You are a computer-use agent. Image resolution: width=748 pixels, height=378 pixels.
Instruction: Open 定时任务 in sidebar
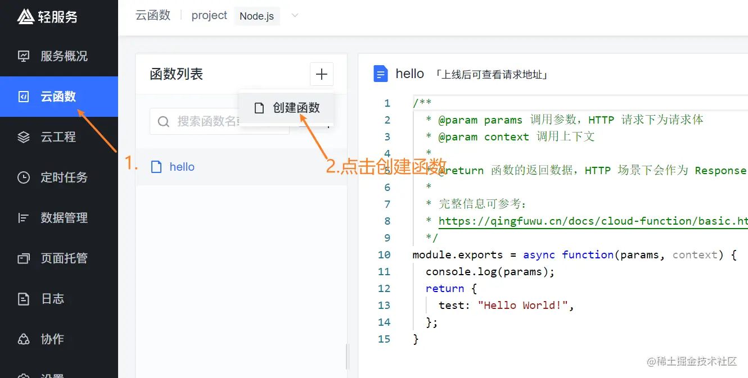pos(59,177)
